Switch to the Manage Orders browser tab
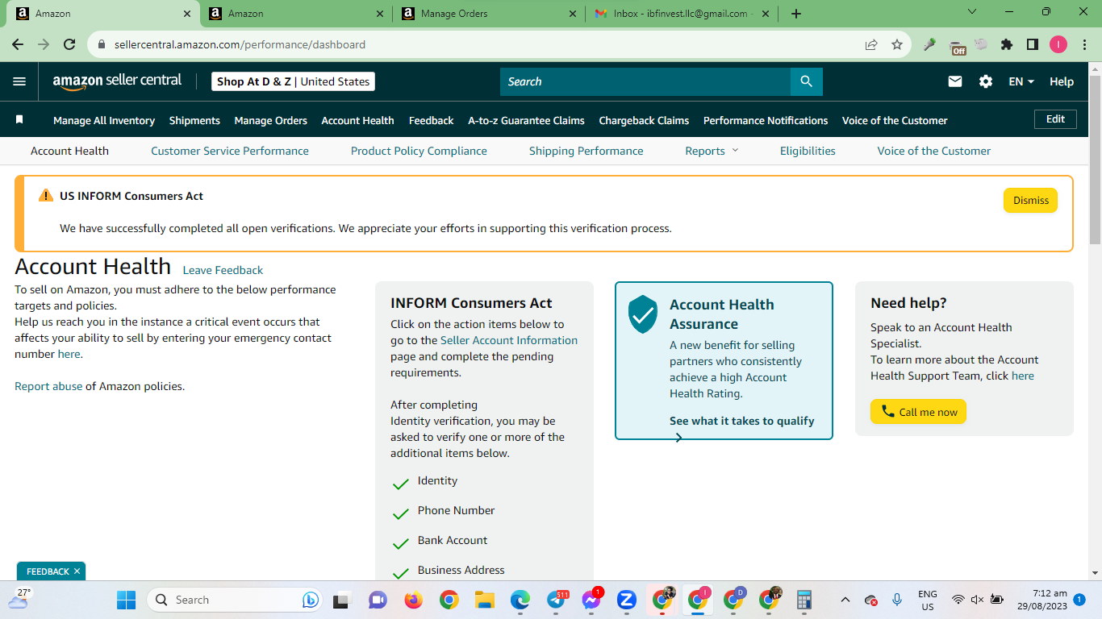Viewport: 1102px width, 619px height. (489, 13)
